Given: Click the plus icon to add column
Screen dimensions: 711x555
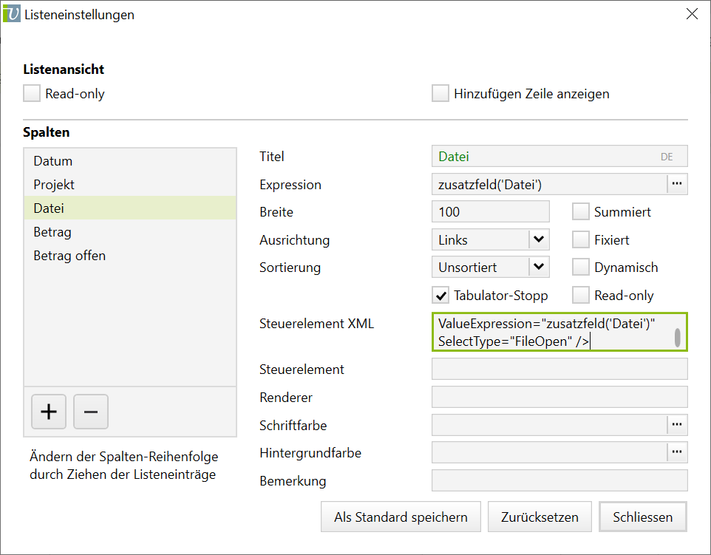Looking at the screenshot, I should tap(49, 412).
